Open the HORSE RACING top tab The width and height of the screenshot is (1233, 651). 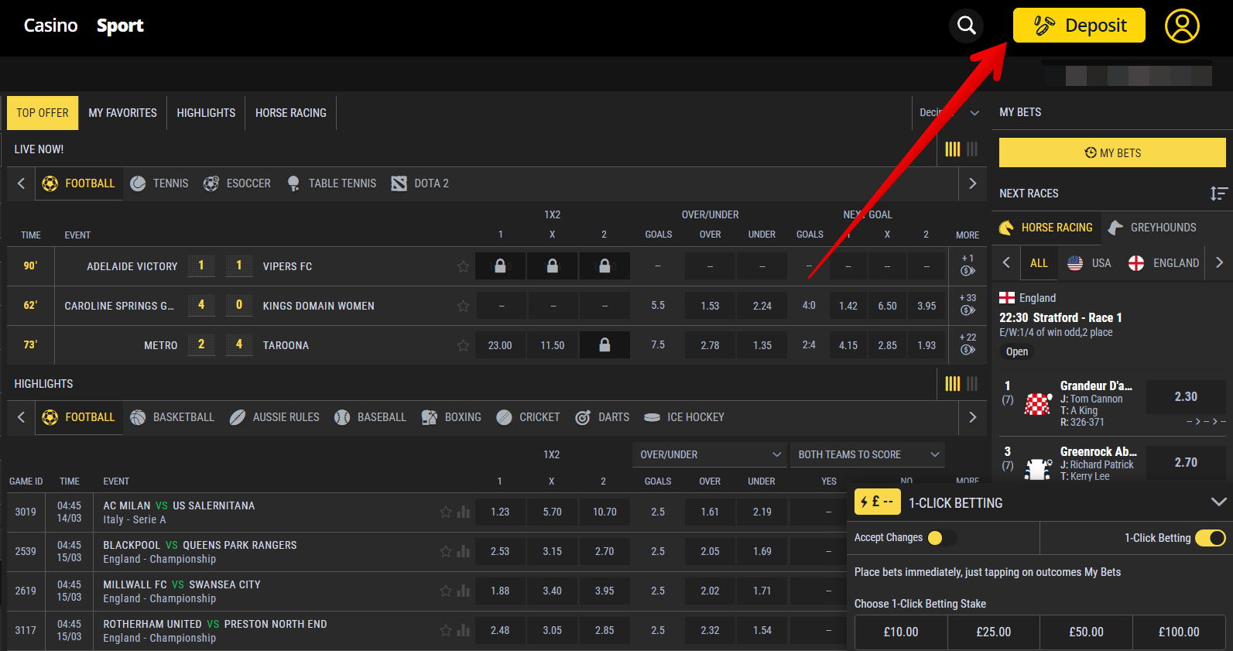[291, 113]
